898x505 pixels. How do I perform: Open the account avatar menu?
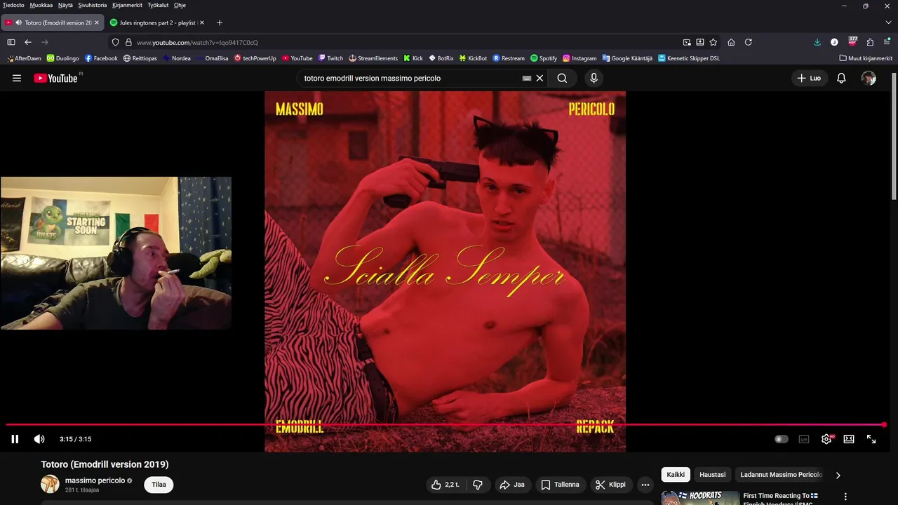click(869, 78)
